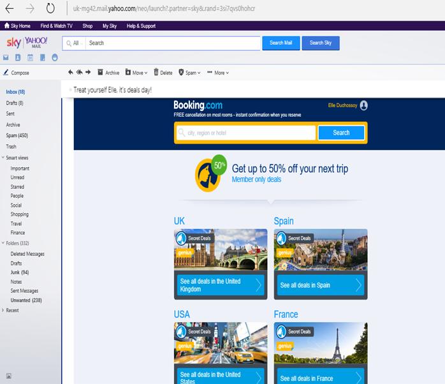Click the UK London deal thumbnail
The width and height of the screenshot is (445, 384).
click(221, 249)
